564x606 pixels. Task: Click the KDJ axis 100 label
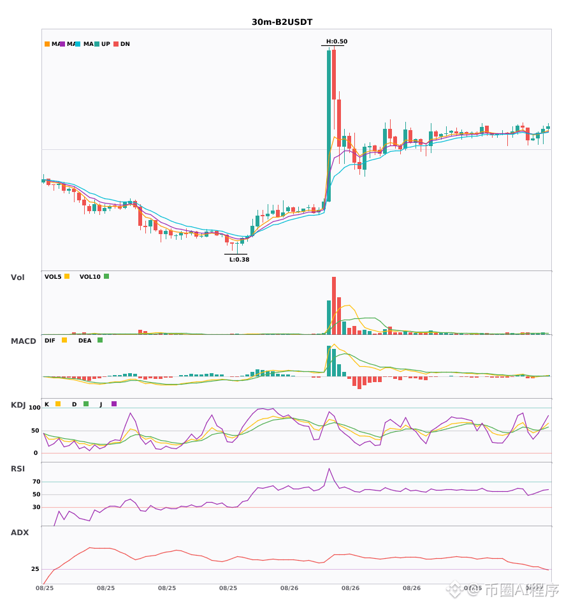tap(35, 408)
